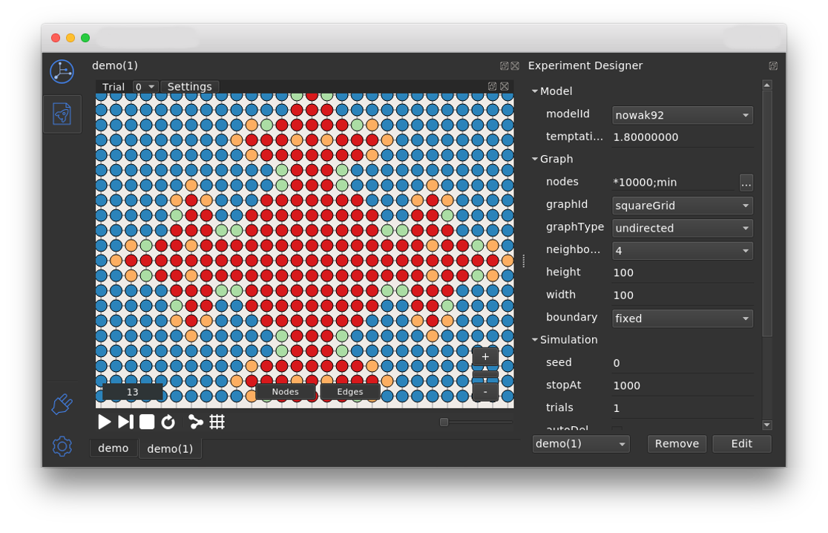Click the project rocket icon in sidebar

click(x=62, y=114)
